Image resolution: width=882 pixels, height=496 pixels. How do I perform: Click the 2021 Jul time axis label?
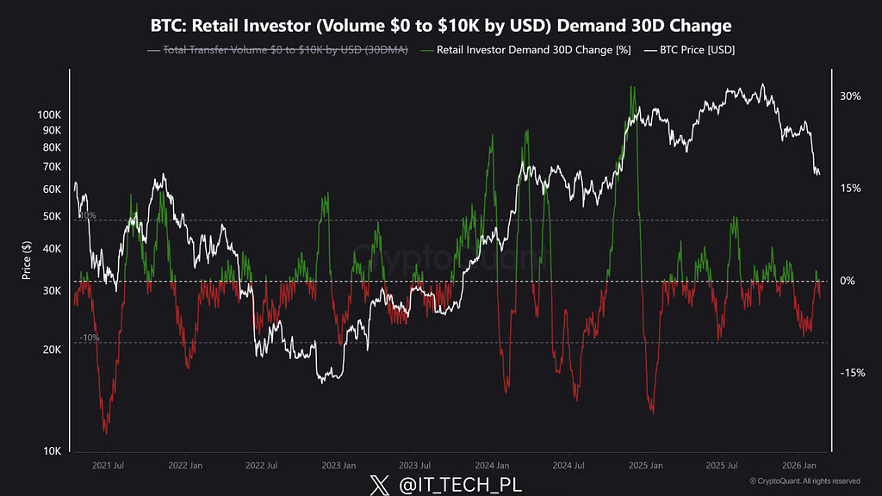pyautogui.click(x=108, y=465)
